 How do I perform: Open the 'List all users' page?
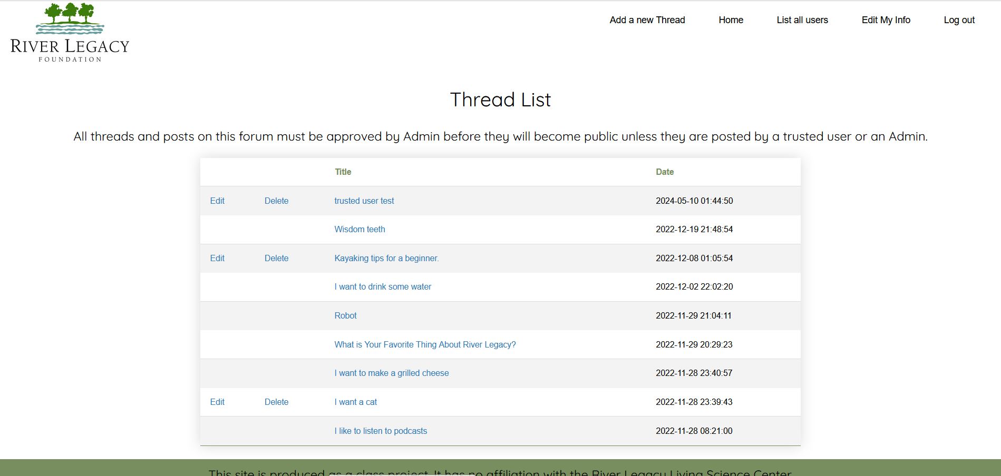tap(802, 20)
